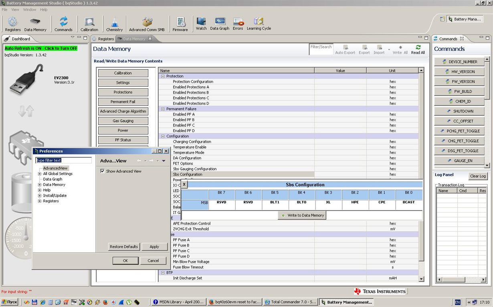Open the Gas Gauging data memory section

click(x=123, y=121)
